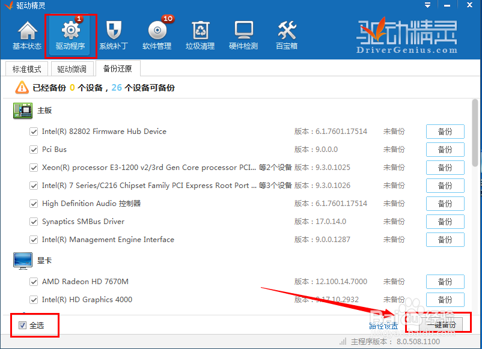The image size is (482, 349).
Task: Uncheck AMD Radeon HD 7670M checkbox
Action: coord(34,282)
